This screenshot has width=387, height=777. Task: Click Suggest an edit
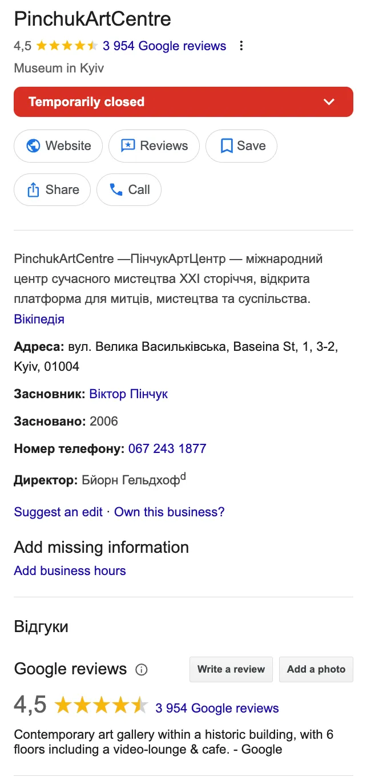coord(58,512)
